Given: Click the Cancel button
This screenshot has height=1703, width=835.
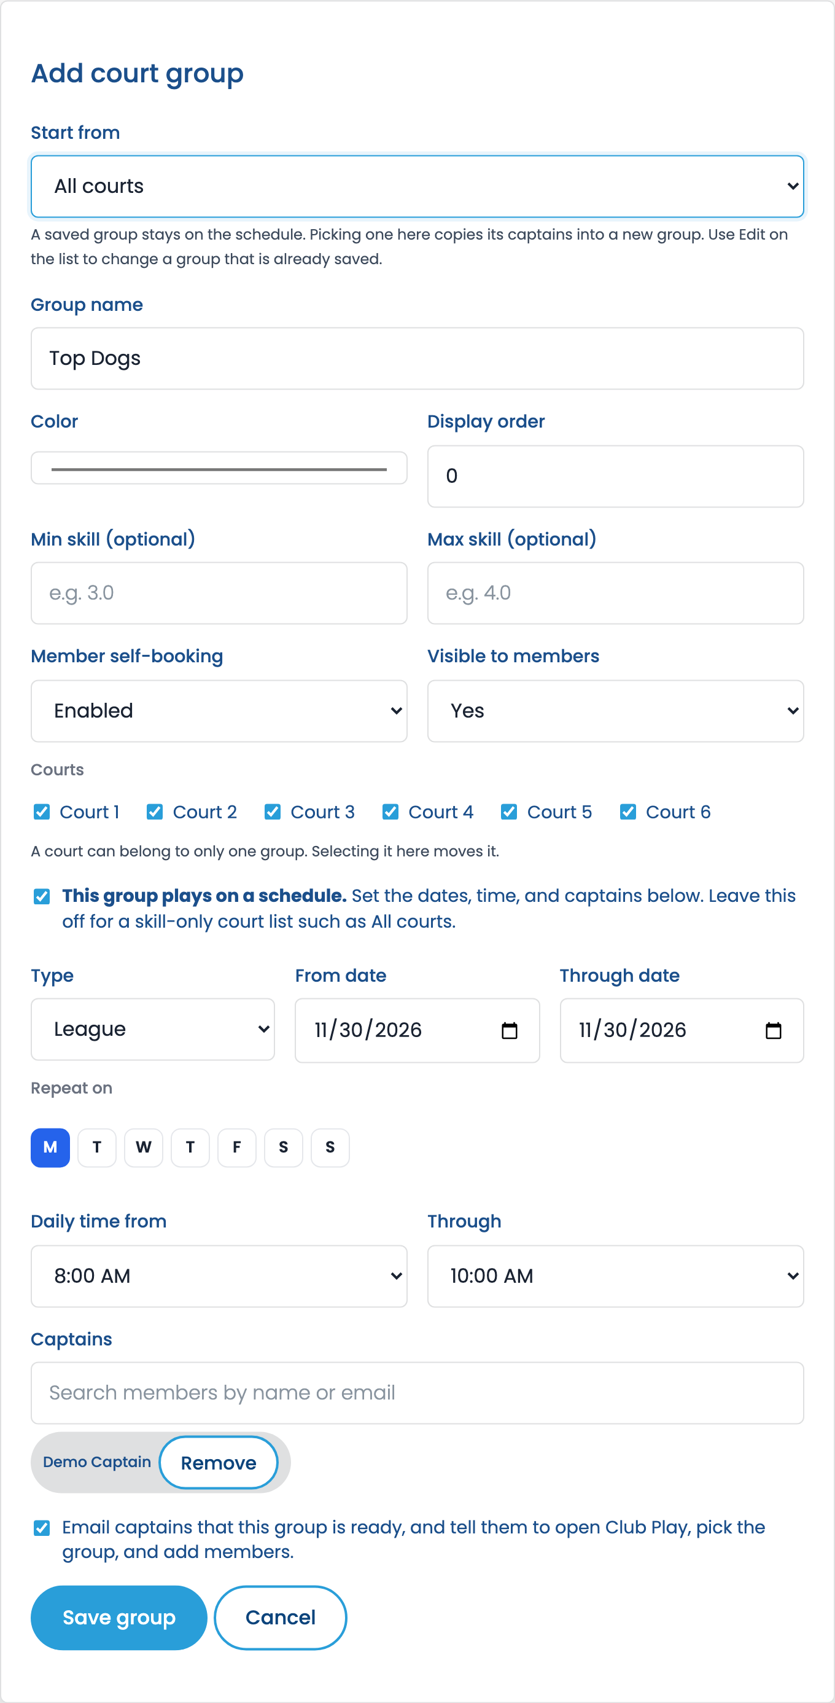Looking at the screenshot, I should tap(281, 1618).
